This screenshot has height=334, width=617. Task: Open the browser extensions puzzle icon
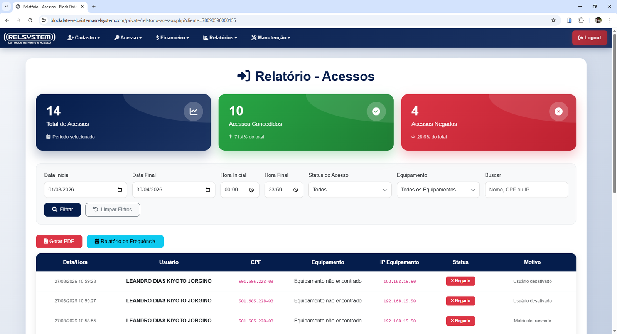[581, 20]
